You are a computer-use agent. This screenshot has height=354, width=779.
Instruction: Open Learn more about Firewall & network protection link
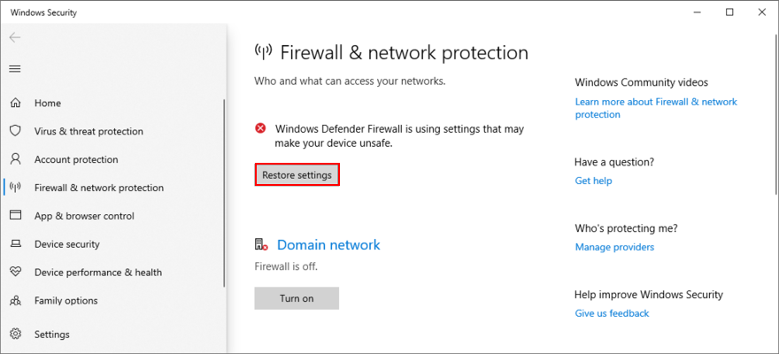click(x=656, y=108)
